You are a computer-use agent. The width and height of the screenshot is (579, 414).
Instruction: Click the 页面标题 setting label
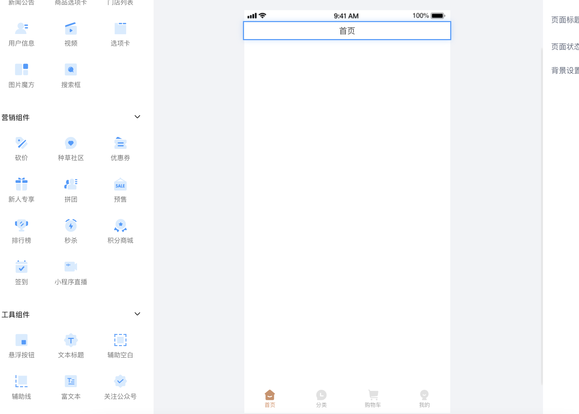point(565,20)
